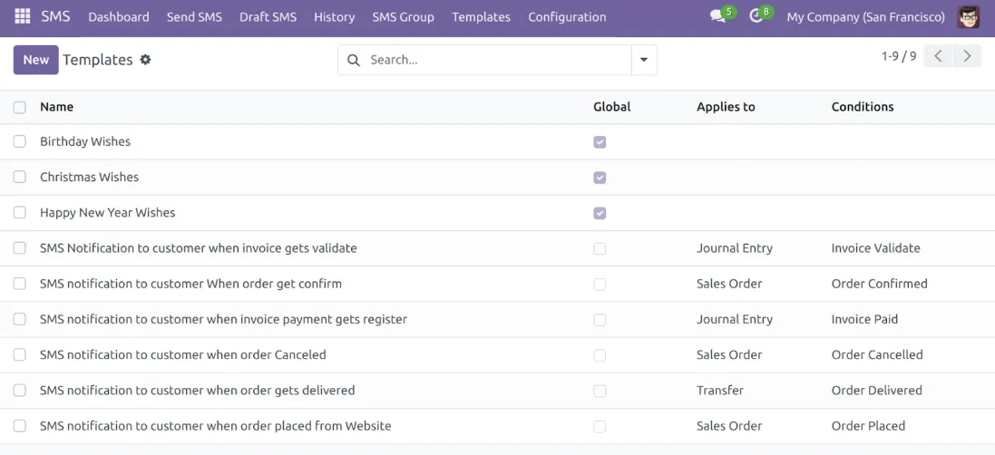Toggle Global checkbox for order Canceled row

600,355
